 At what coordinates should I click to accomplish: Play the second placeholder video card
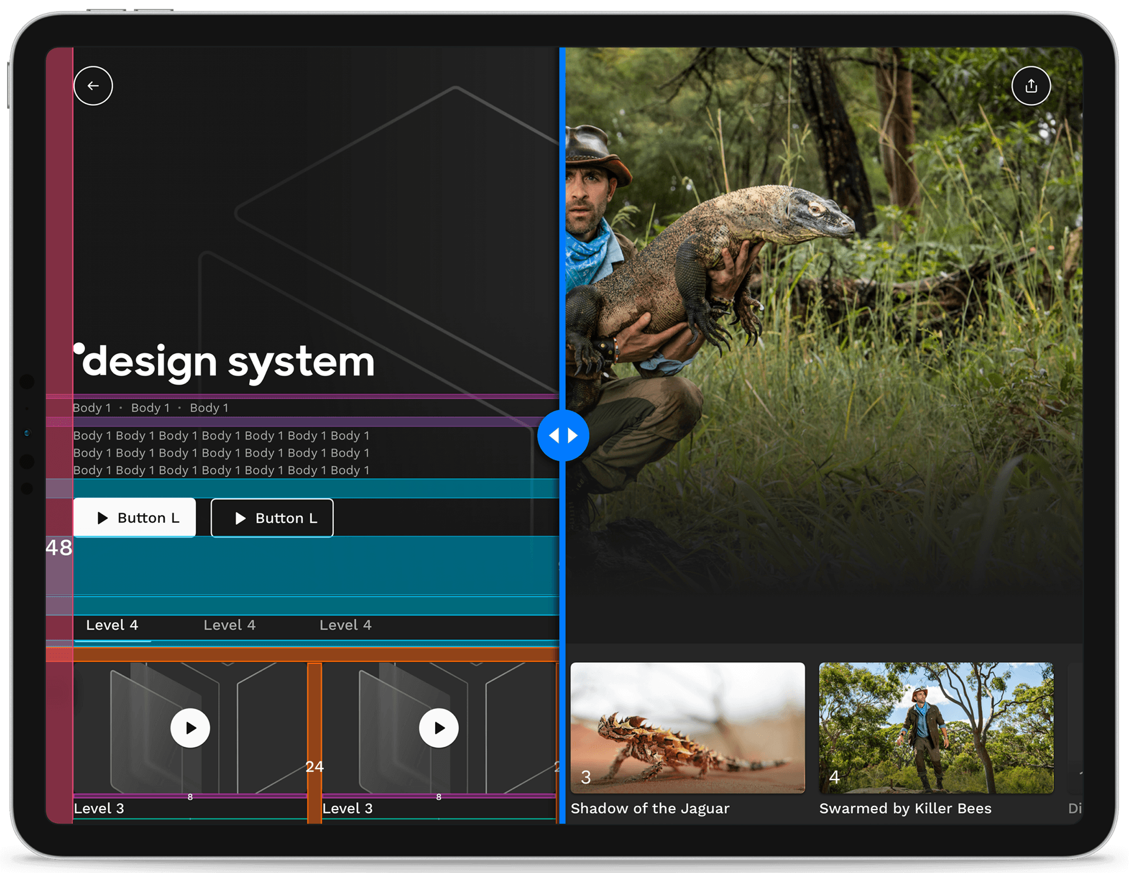point(439,728)
